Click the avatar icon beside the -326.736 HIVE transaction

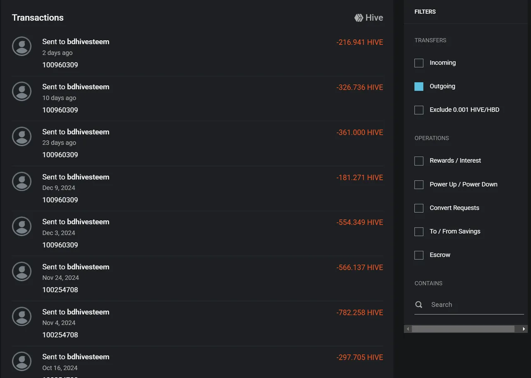coord(22,91)
